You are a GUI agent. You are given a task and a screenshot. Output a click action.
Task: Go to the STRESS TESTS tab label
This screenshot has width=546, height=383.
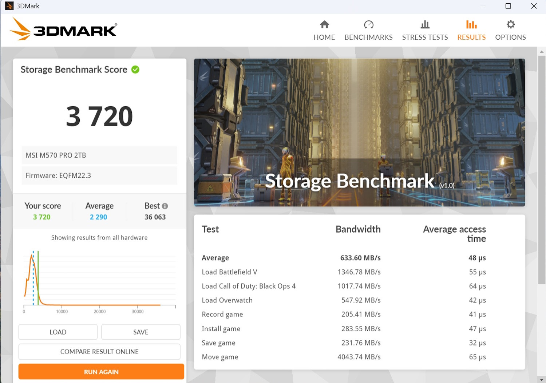(x=425, y=37)
